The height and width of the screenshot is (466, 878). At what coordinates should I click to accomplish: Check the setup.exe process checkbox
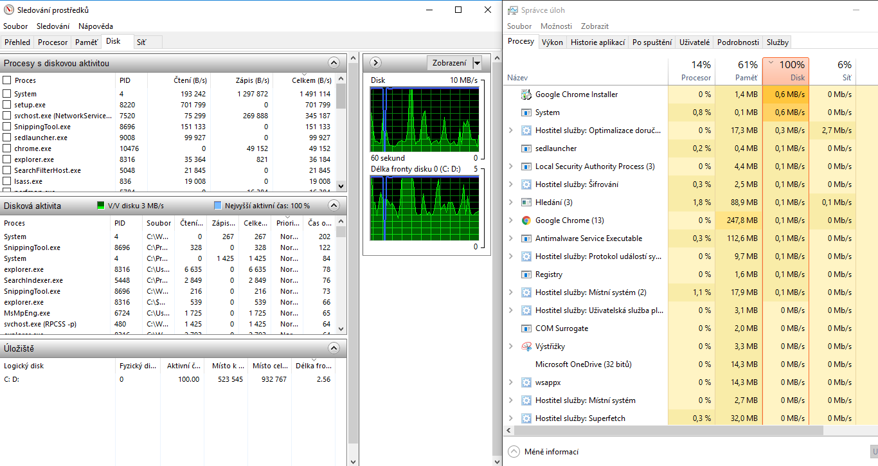click(x=7, y=105)
